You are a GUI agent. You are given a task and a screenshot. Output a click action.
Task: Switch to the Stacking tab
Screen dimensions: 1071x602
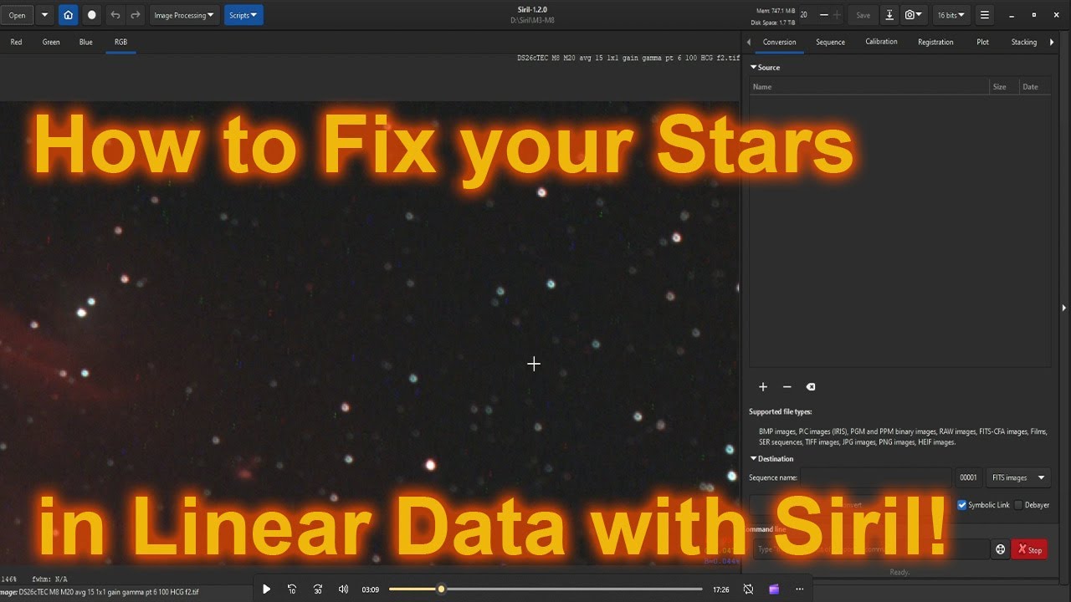click(1024, 42)
